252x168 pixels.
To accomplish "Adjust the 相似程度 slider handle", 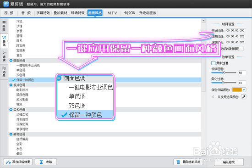I will (x=224, y=73).
